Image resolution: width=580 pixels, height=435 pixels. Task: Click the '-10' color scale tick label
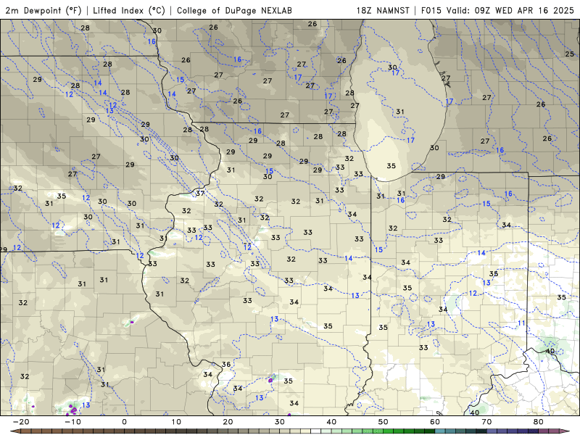(72, 422)
